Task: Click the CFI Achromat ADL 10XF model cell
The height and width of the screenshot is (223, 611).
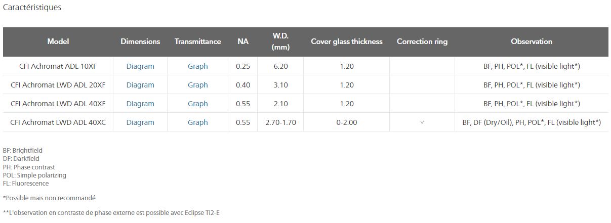Action: click(58, 66)
